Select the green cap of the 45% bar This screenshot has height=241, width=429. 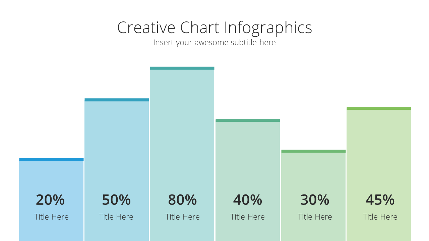(379, 108)
